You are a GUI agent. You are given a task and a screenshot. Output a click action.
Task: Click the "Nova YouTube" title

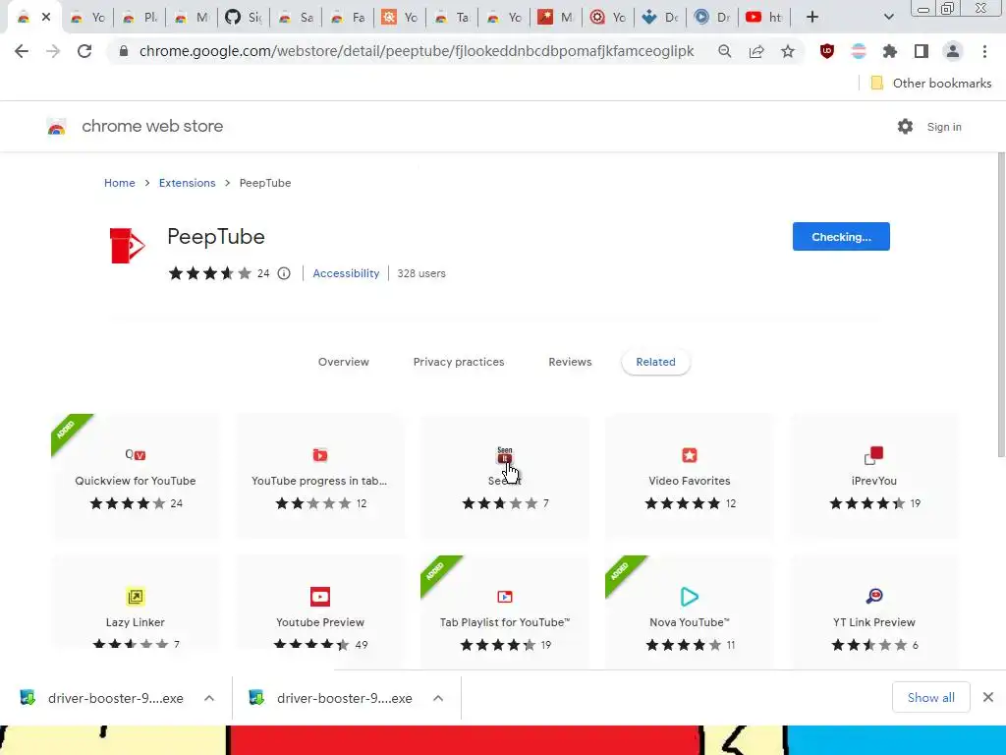click(x=689, y=622)
